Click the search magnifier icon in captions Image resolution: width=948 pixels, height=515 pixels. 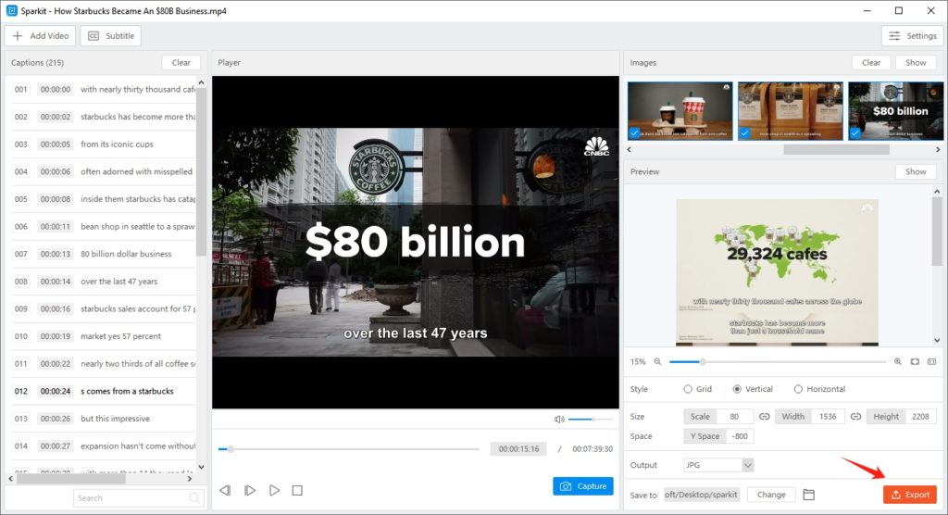194,498
